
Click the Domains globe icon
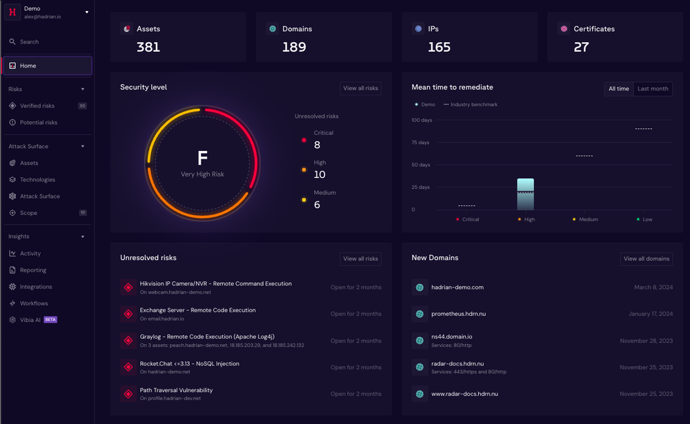(x=273, y=29)
